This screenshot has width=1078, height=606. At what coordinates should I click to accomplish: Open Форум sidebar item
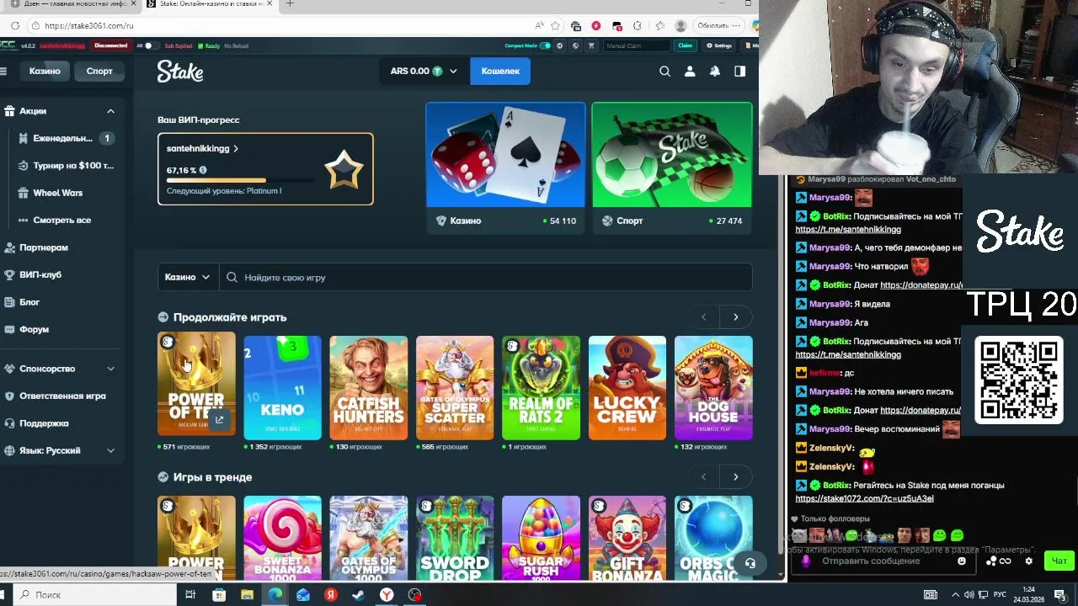(61, 329)
